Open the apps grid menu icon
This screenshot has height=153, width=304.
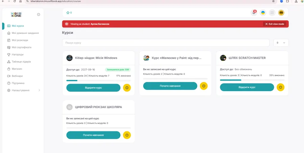click(x=272, y=13)
